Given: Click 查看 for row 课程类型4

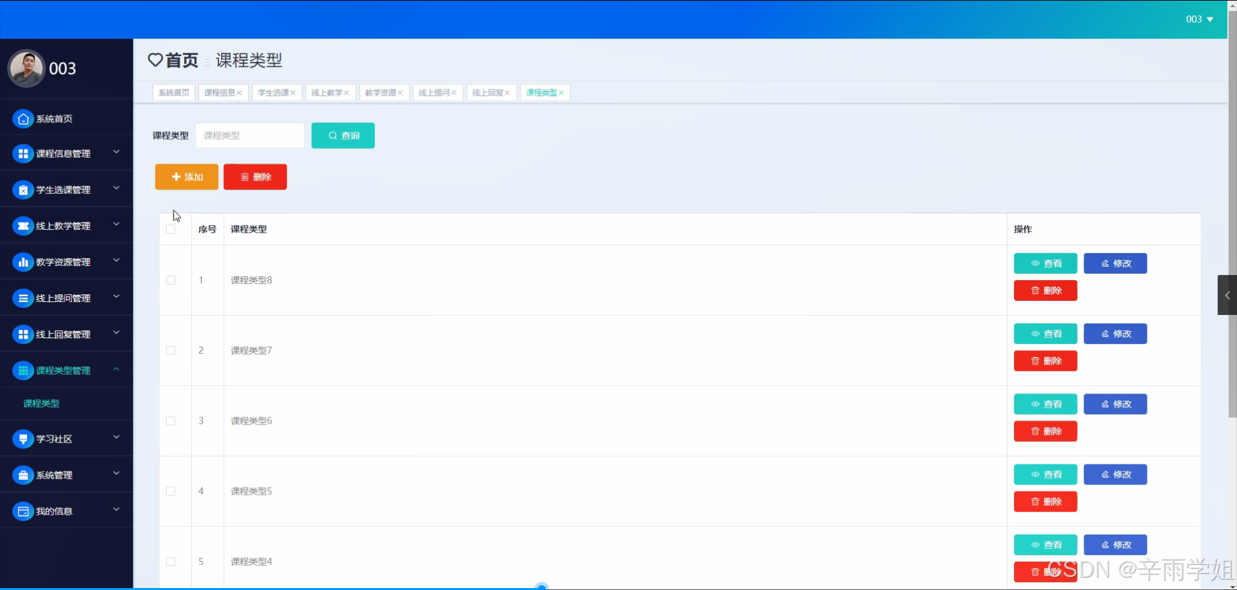Looking at the screenshot, I should [1046, 545].
